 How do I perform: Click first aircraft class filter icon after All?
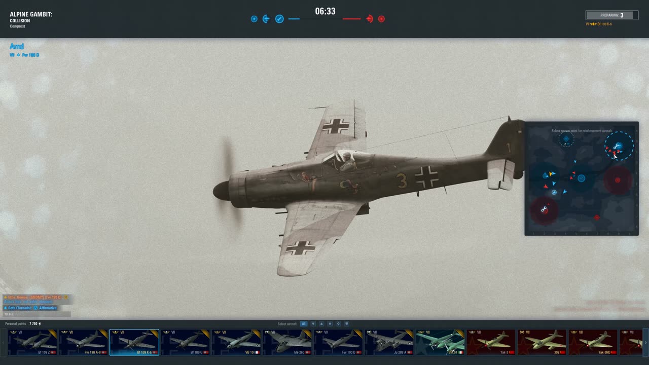313,324
